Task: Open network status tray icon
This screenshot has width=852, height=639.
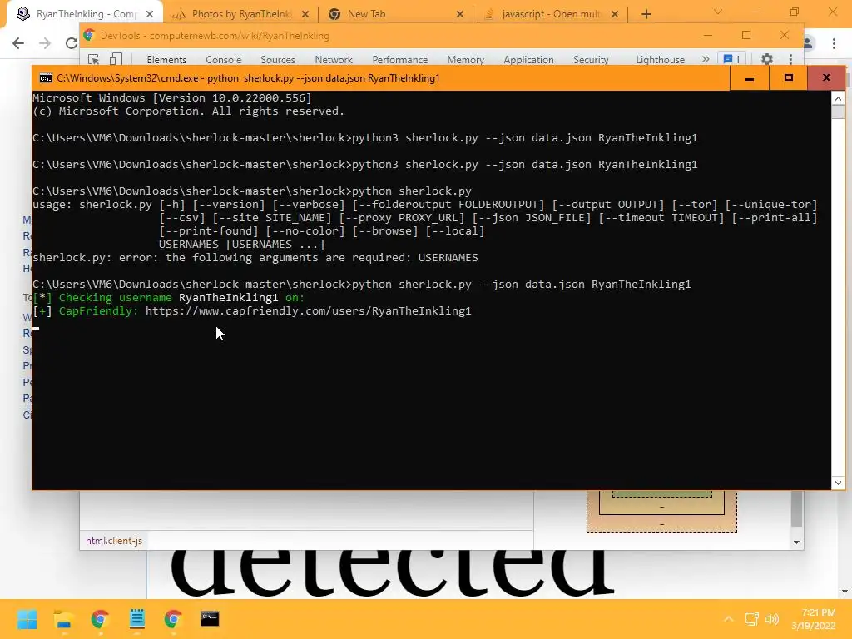Action: pyautogui.click(x=752, y=619)
